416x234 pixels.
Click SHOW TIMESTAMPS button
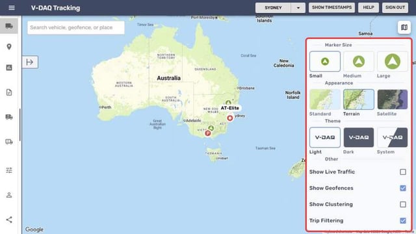[331, 7]
